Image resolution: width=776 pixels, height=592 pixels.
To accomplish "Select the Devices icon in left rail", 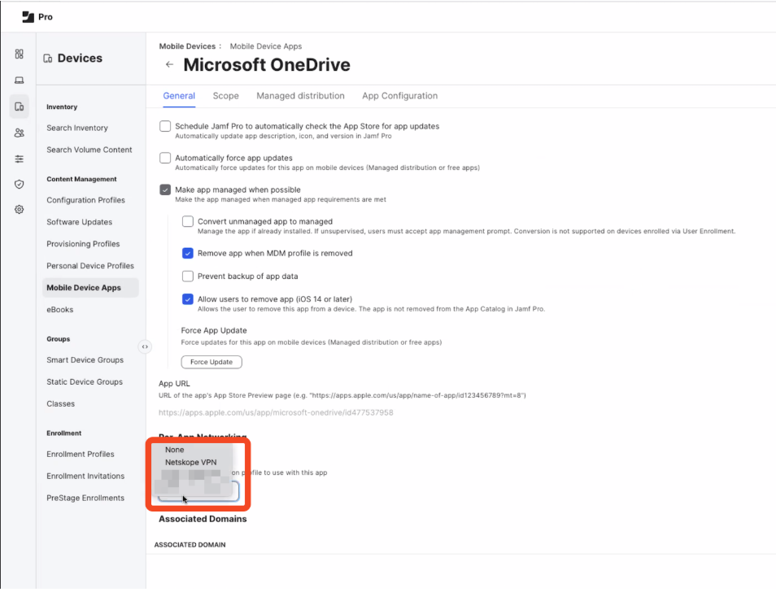I will pos(20,107).
